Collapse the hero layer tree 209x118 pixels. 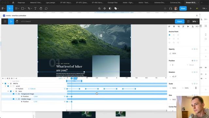[x=8, y=91]
